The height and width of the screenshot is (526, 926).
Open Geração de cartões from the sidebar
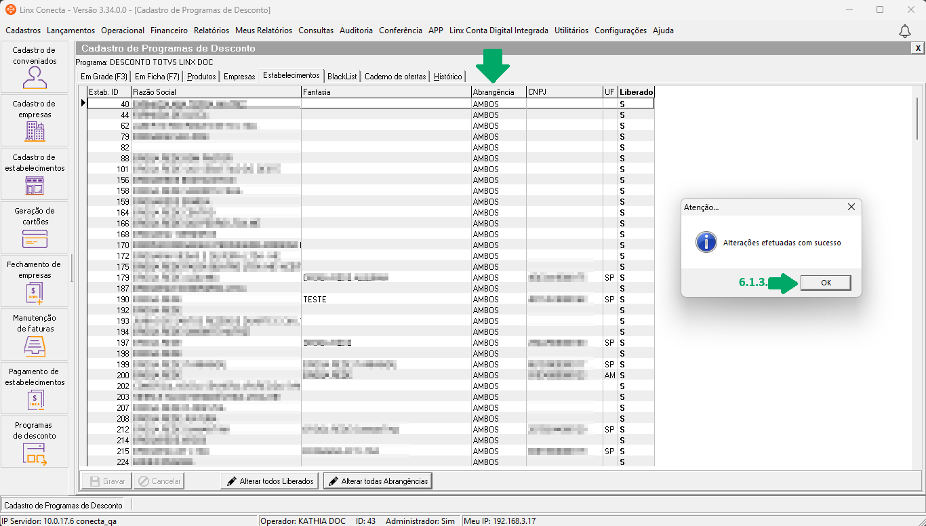click(35, 227)
